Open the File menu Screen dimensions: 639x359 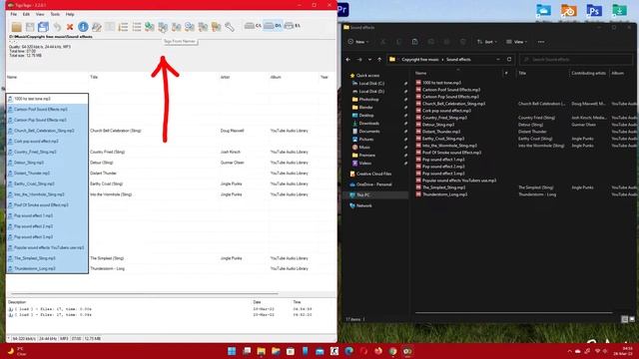tap(13, 14)
